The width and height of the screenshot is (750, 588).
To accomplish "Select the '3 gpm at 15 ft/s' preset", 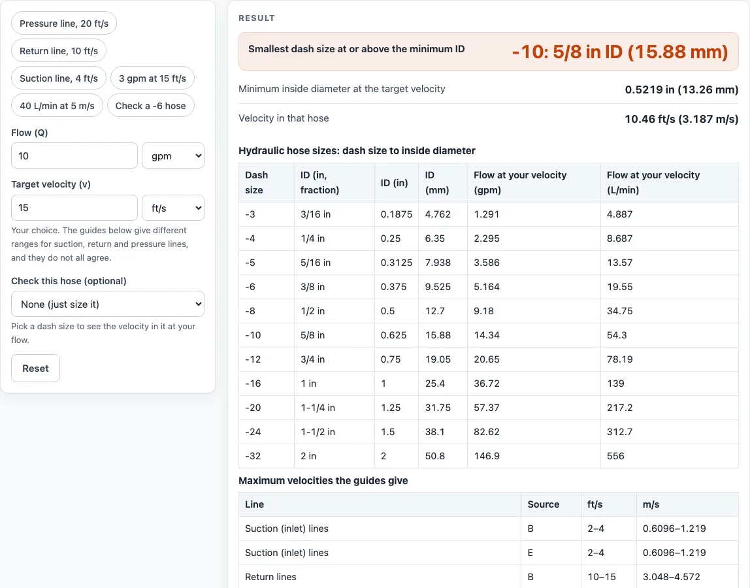I will [x=152, y=78].
